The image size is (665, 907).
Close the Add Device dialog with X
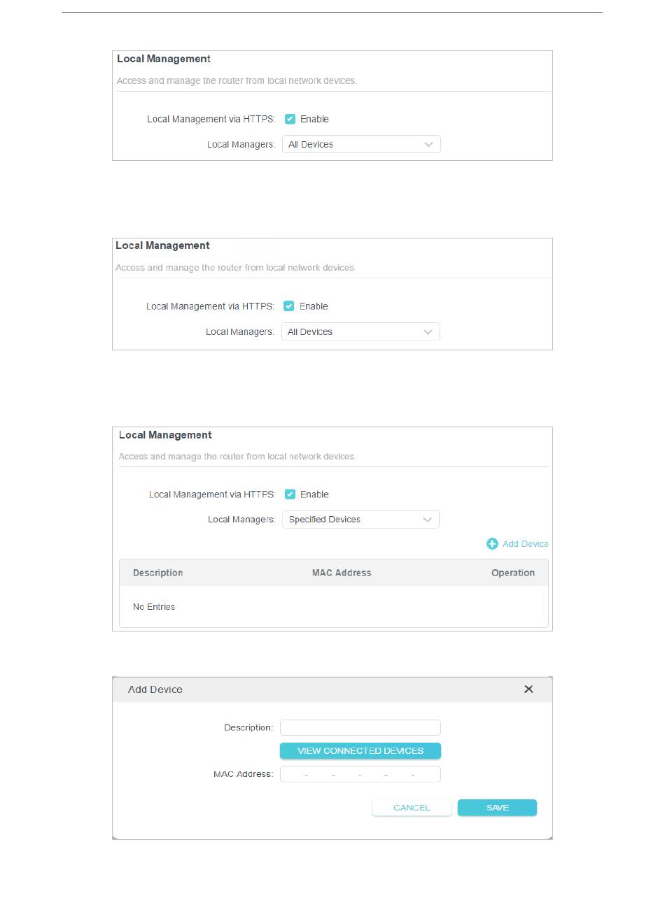tap(528, 690)
